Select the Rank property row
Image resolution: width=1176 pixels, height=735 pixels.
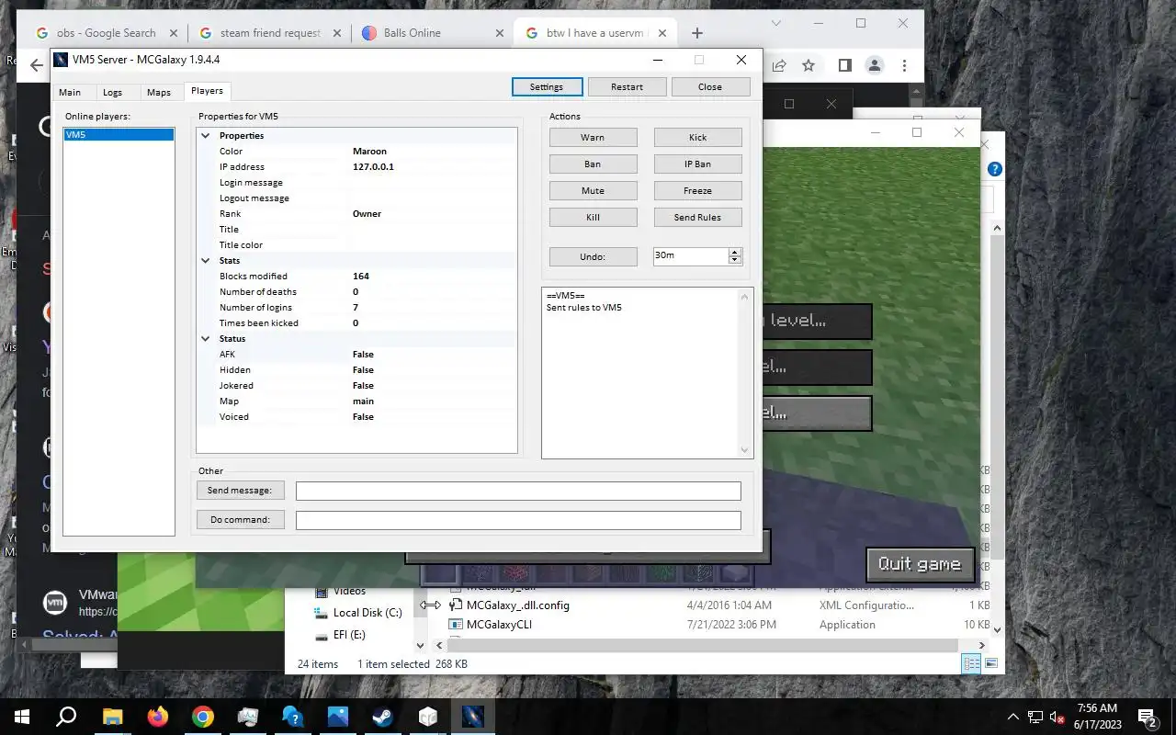click(356, 213)
